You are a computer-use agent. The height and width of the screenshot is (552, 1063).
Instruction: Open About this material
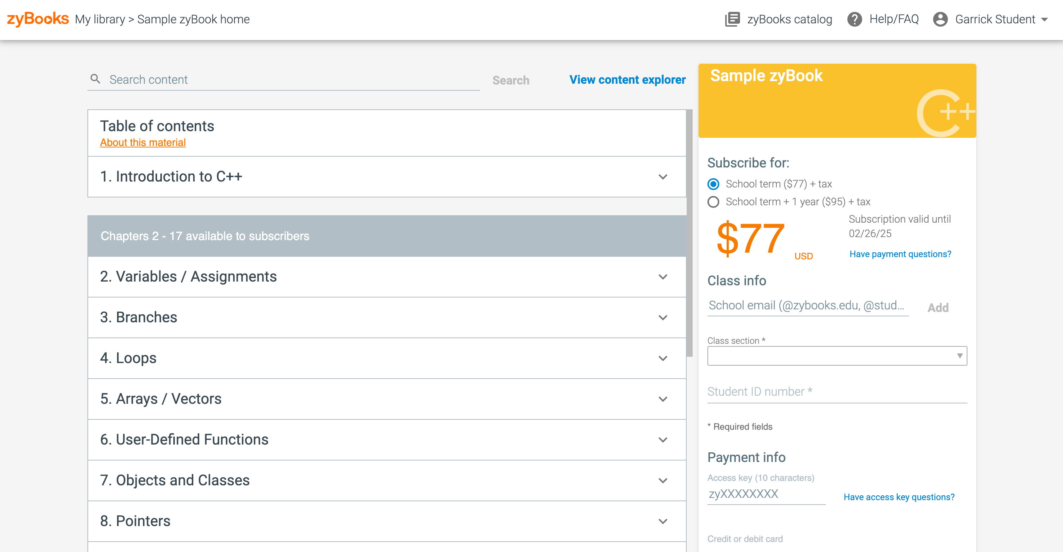142,142
